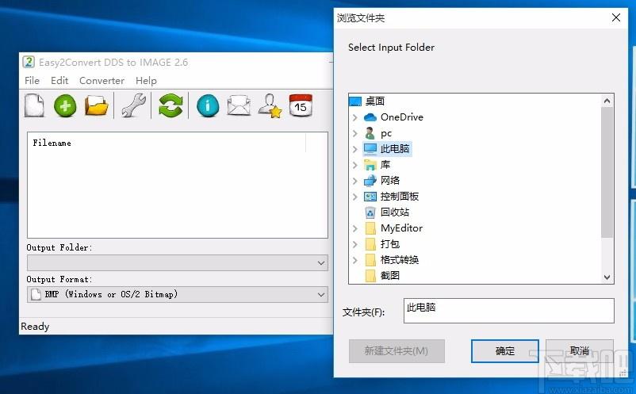Expand the MyEditor folder node
This screenshot has height=394, width=636.
point(355,228)
